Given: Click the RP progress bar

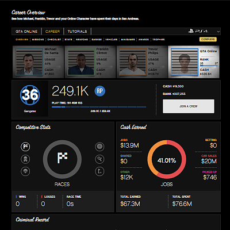Looking at the screenshot, I should tap(99, 107).
